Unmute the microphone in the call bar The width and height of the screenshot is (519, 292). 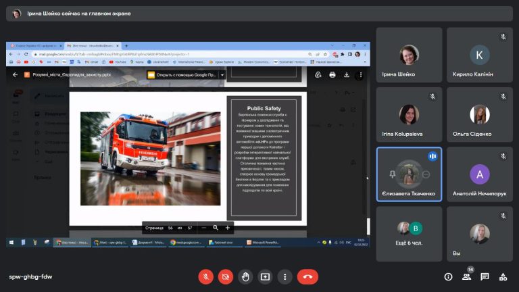pos(205,276)
